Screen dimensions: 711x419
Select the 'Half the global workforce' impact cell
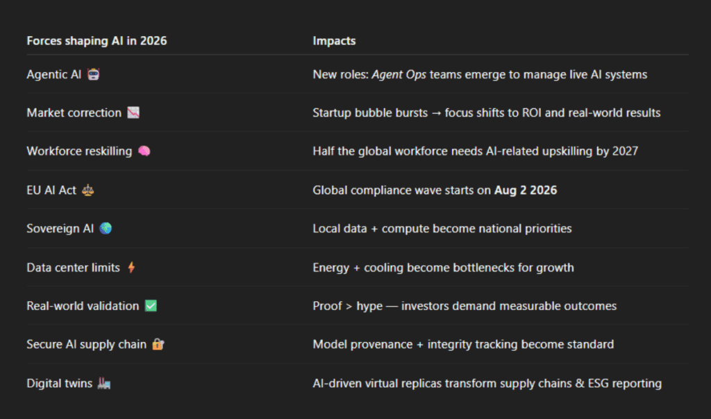475,151
